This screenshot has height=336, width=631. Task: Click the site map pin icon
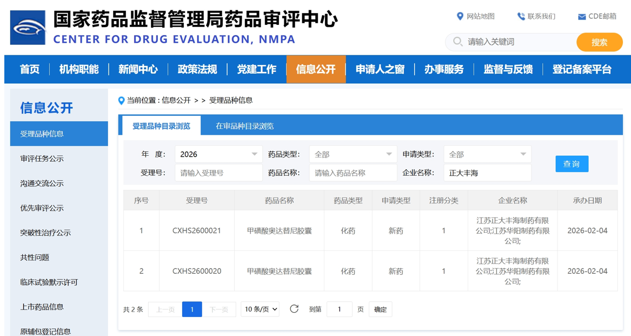point(460,16)
